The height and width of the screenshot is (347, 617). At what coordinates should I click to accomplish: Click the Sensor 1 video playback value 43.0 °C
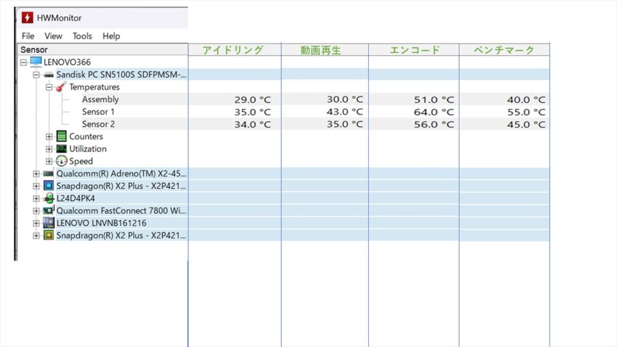pos(345,111)
